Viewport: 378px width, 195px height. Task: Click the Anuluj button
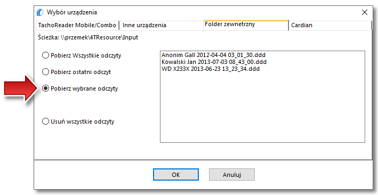[232, 175]
